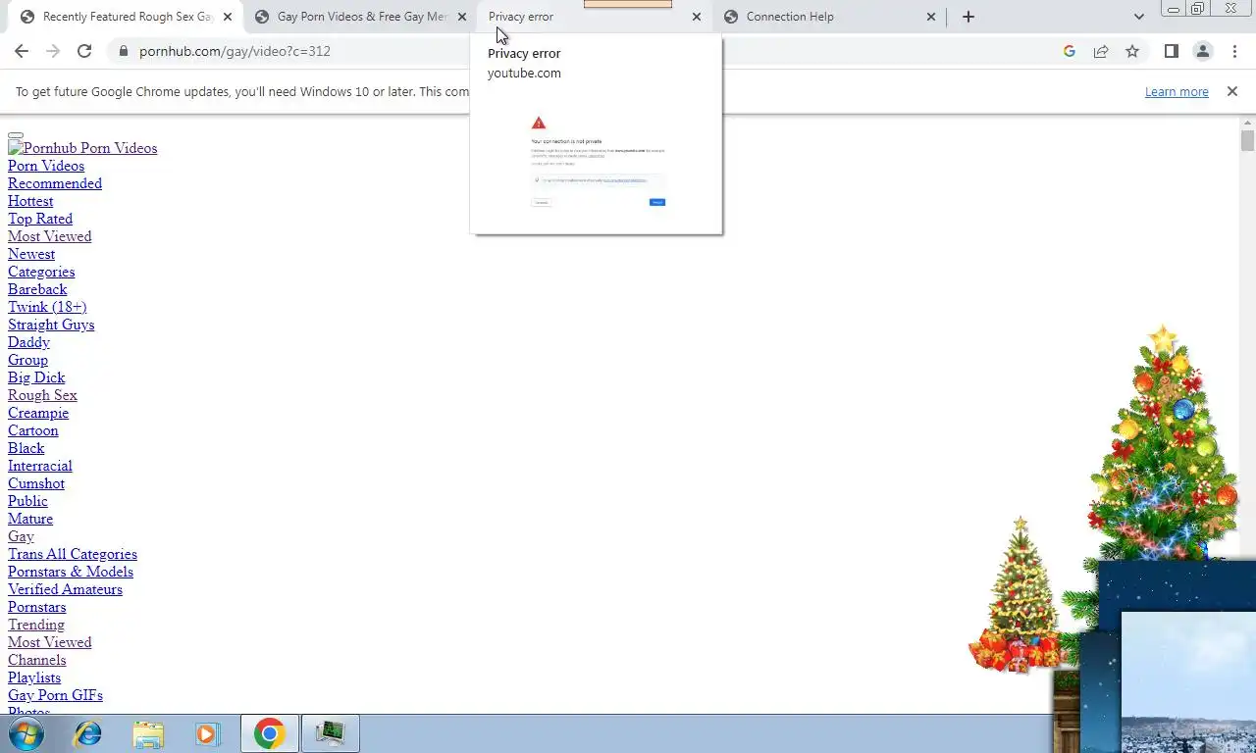
Task: Close the Recently Featured tab
Action: (228, 17)
